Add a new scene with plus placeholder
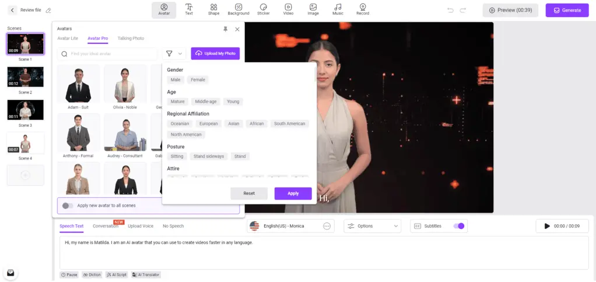This screenshot has height=282, width=596. pyautogui.click(x=26, y=175)
